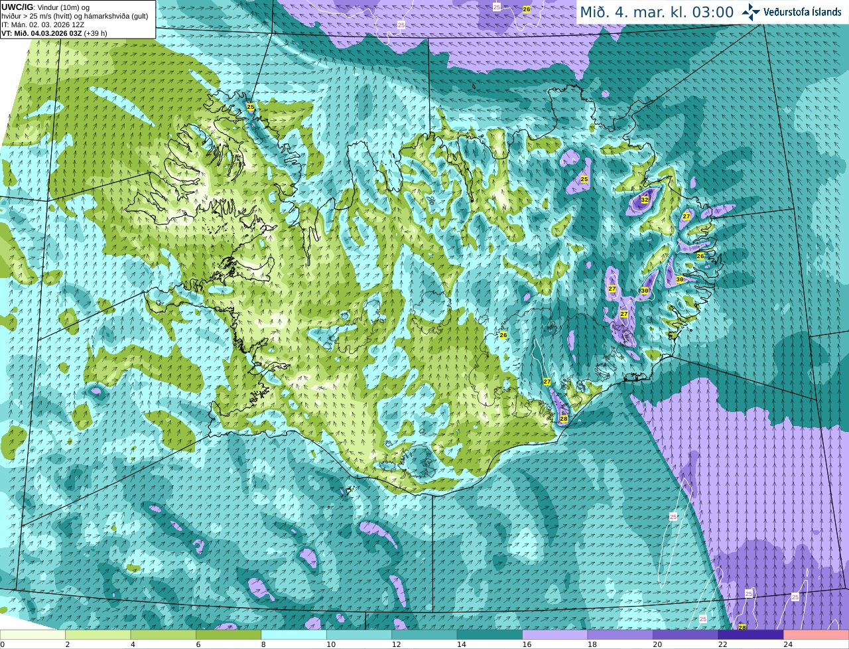Pick the 18–20 m/s purple legend swatch
849x649 pixels.
621,635
